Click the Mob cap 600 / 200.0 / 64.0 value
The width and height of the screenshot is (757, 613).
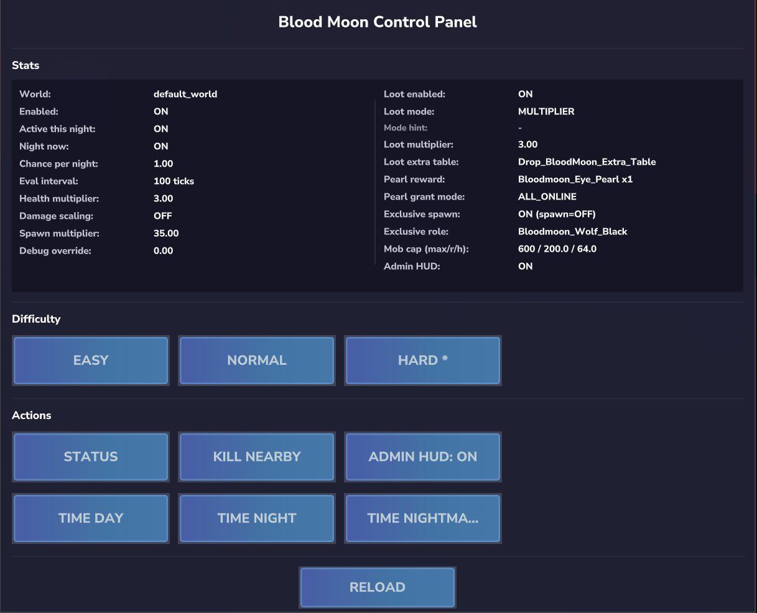[557, 249]
